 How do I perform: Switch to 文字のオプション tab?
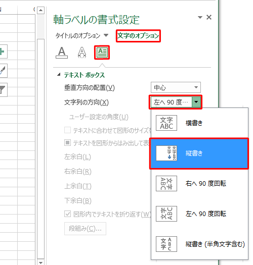pos(138,36)
